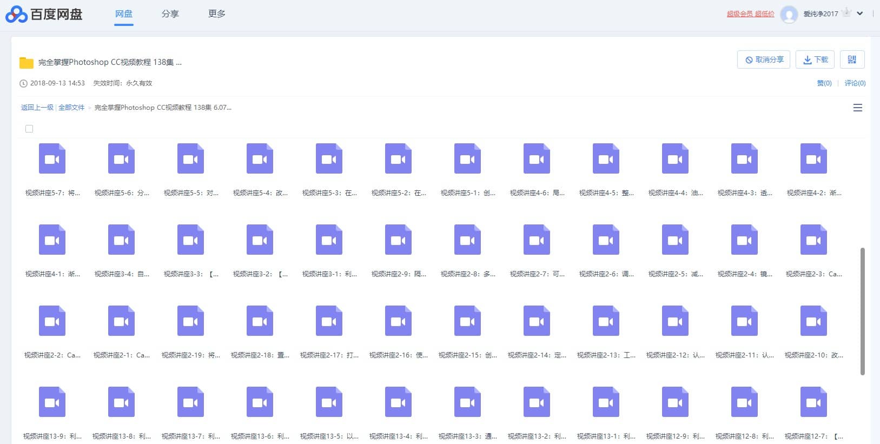880x444 pixels.
Task: Click the yellow shared folder icon
Action: pyautogui.click(x=27, y=63)
